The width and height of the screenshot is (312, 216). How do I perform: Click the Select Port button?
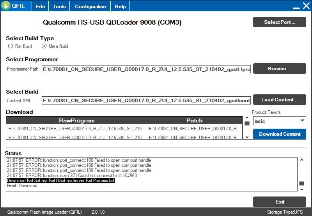coord(279,22)
